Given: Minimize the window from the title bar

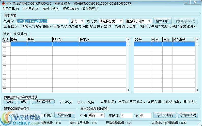Looking at the screenshot, I should tap(187, 3).
